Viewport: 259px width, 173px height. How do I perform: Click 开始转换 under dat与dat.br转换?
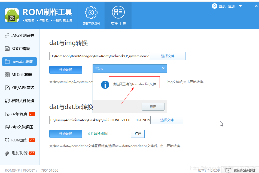66,134
